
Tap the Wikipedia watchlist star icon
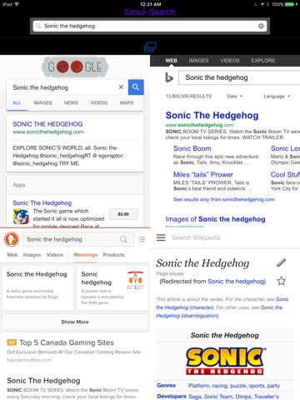pyautogui.click(x=281, y=281)
